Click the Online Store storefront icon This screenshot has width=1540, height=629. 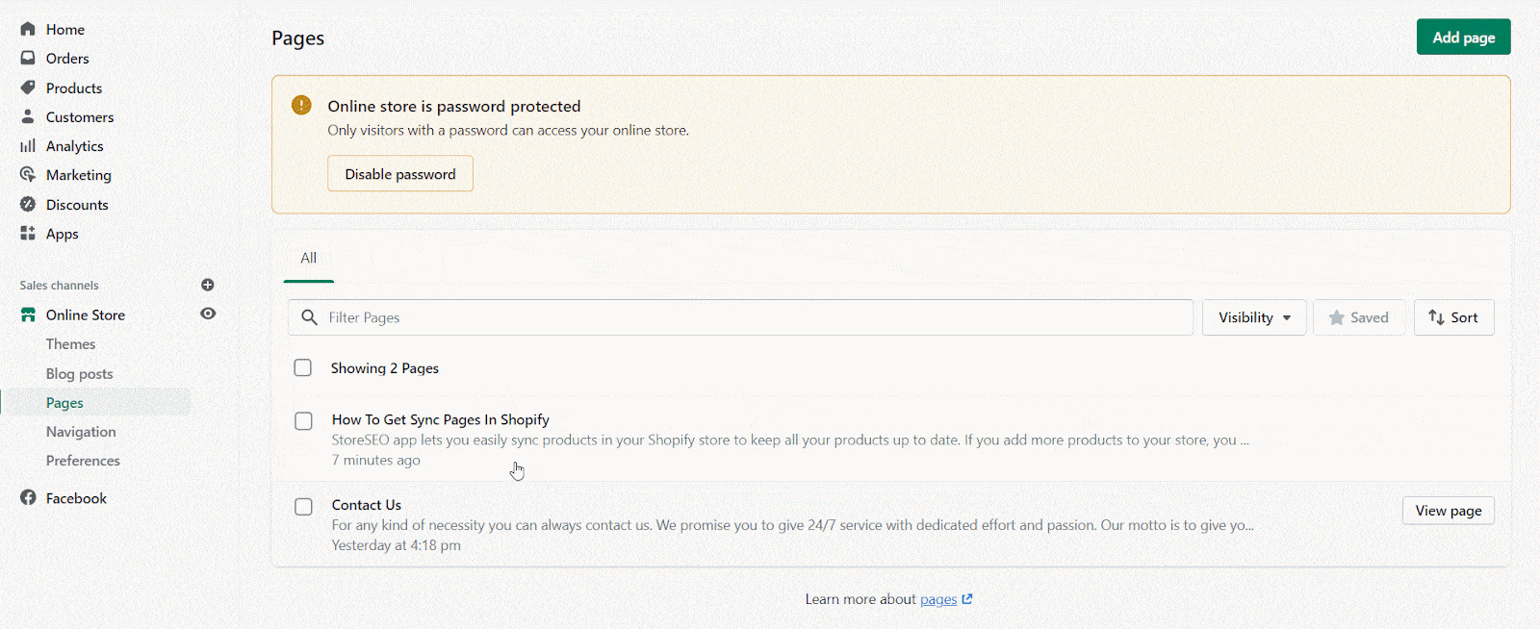tap(28, 314)
